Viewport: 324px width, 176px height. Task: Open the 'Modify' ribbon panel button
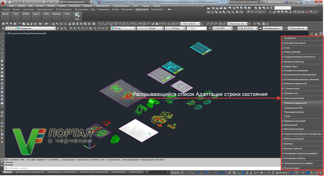pyautogui.click(x=26, y=16)
